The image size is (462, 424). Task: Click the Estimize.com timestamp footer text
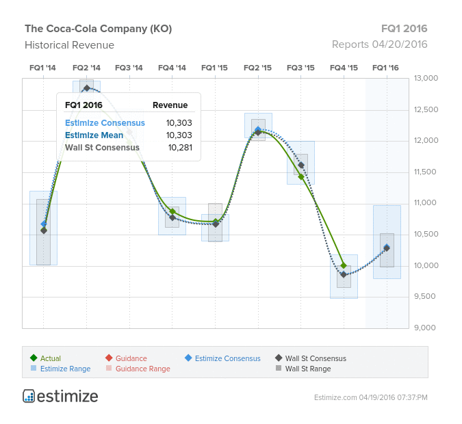click(x=371, y=397)
